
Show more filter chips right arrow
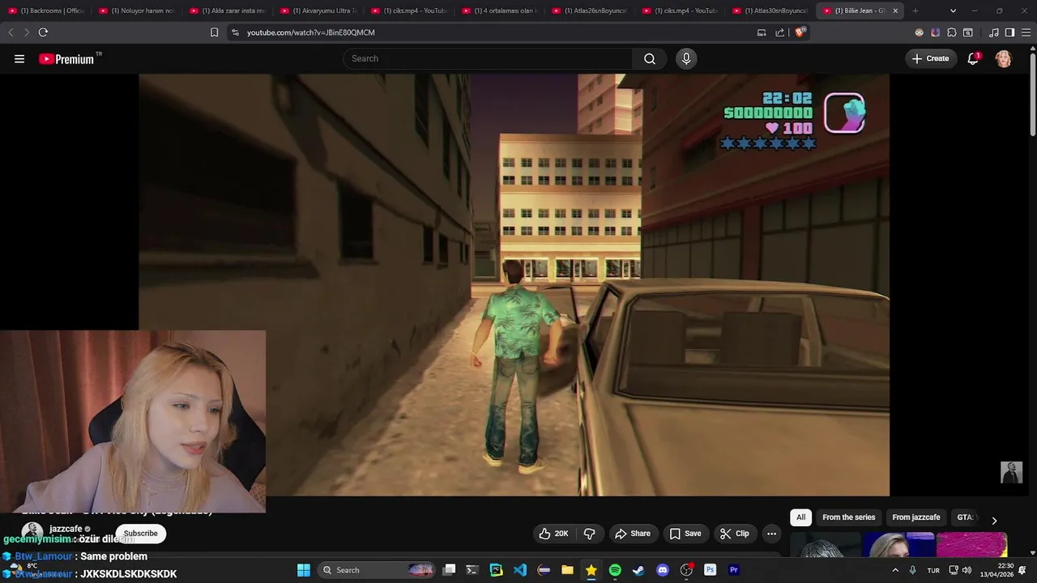[994, 521]
